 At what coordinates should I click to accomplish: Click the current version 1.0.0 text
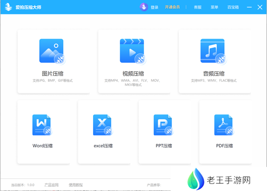coord(23,185)
